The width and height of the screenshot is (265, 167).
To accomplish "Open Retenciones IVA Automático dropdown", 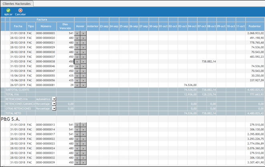I will [54, 99].
